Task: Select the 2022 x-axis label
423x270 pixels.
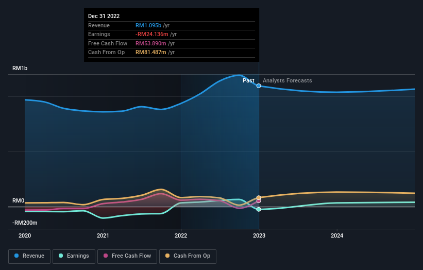Action: (181, 235)
